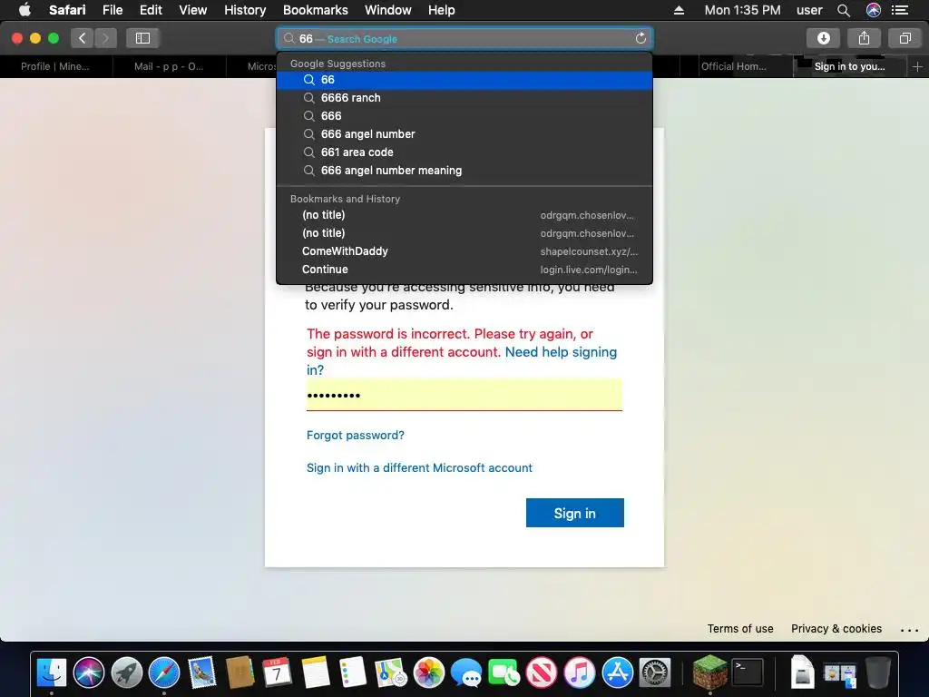Open Mail stamp icon in dock
The height and width of the screenshot is (697, 929).
(x=202, y=672)
